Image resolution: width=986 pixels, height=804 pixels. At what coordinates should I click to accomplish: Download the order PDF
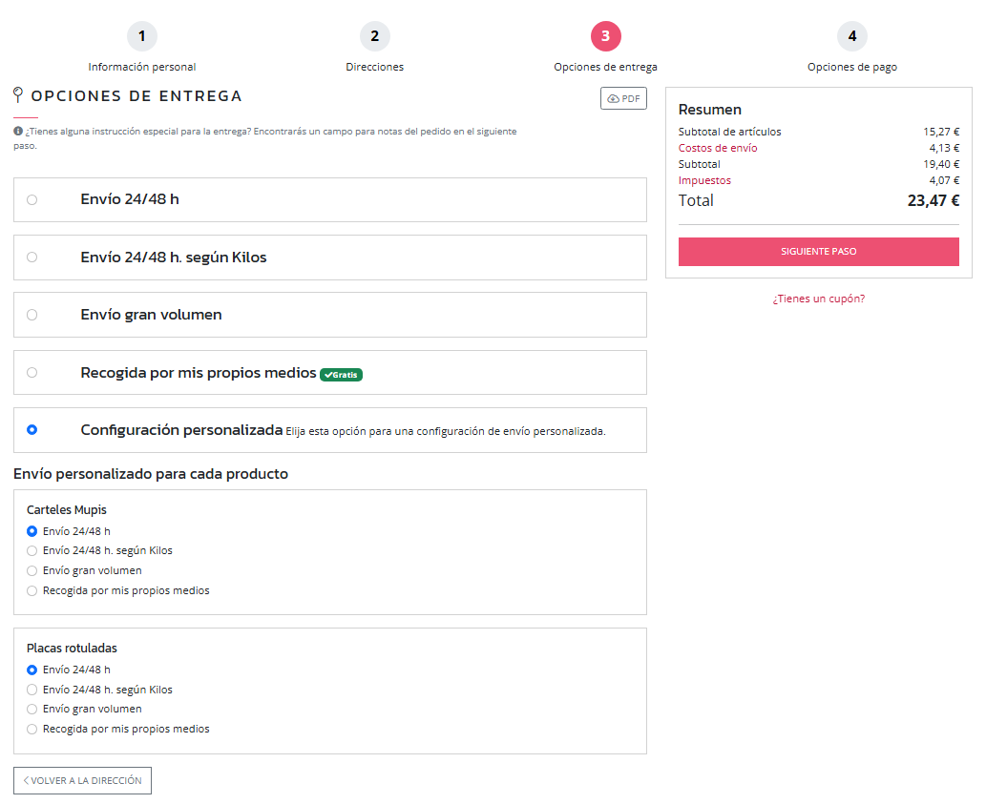(x=623, y=98)
